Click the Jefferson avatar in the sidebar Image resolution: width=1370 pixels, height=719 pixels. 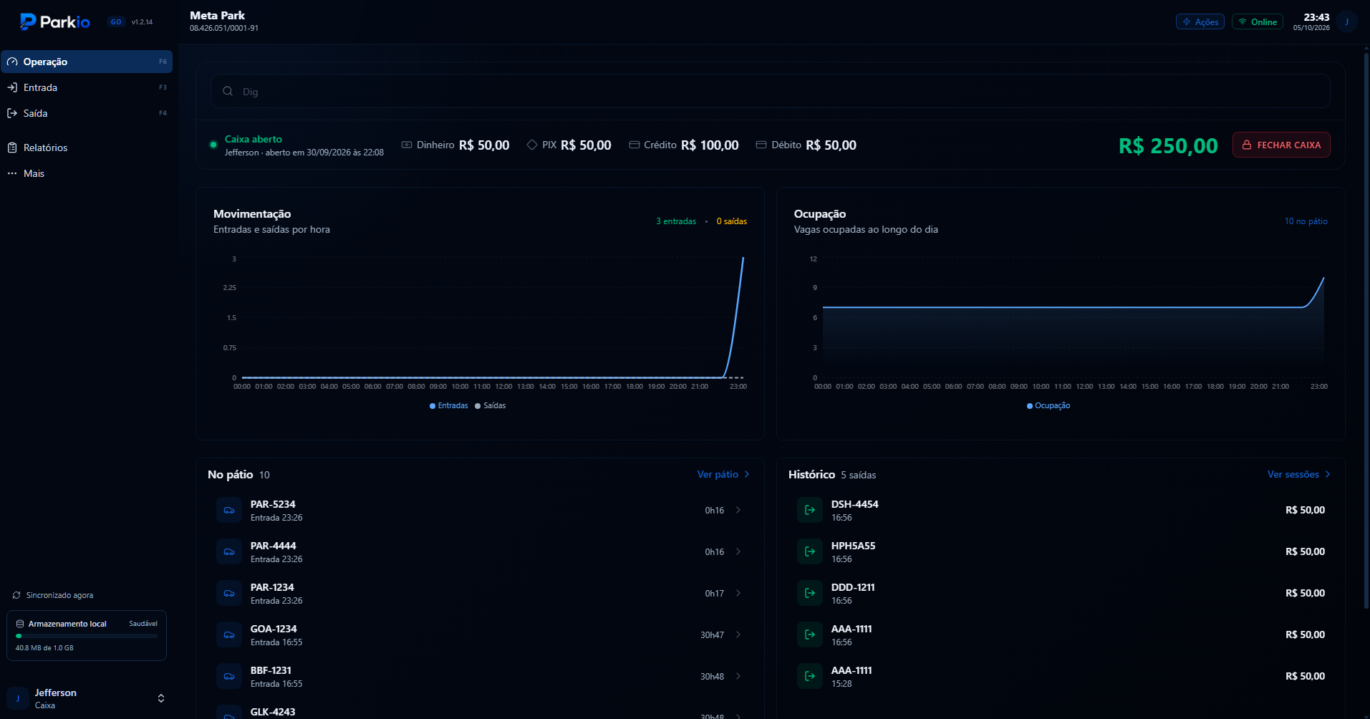pyautogui.click(x=18, y=698)
